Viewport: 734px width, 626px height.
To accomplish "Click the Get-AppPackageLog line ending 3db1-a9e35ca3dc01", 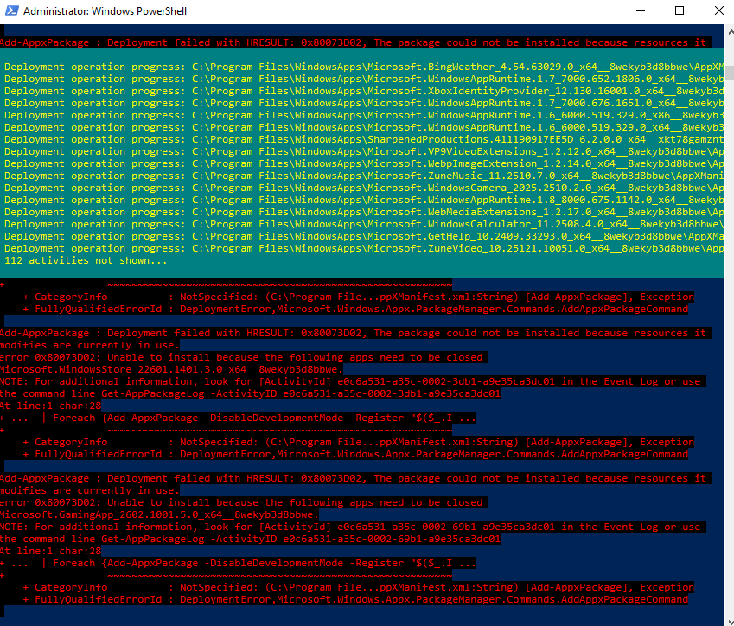I will tap(250, 393).
